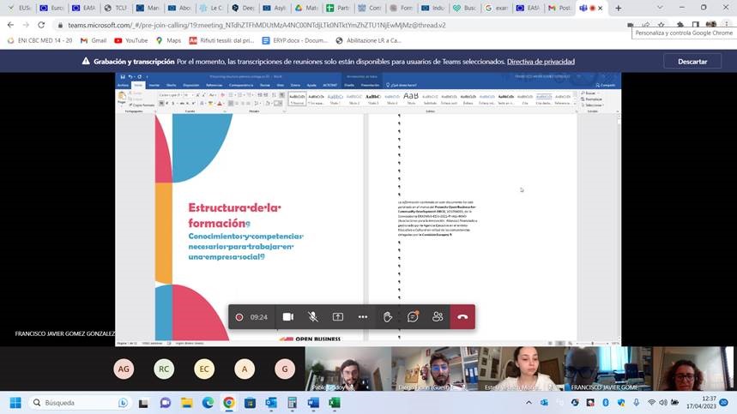Screen dimensions: 737x414
Task: Select the EC participant avatar
Action: tap(204, 369)
